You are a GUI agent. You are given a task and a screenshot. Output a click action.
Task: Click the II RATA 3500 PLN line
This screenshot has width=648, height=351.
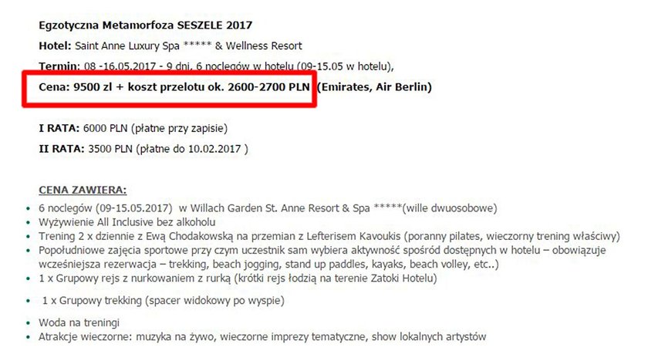143,149
